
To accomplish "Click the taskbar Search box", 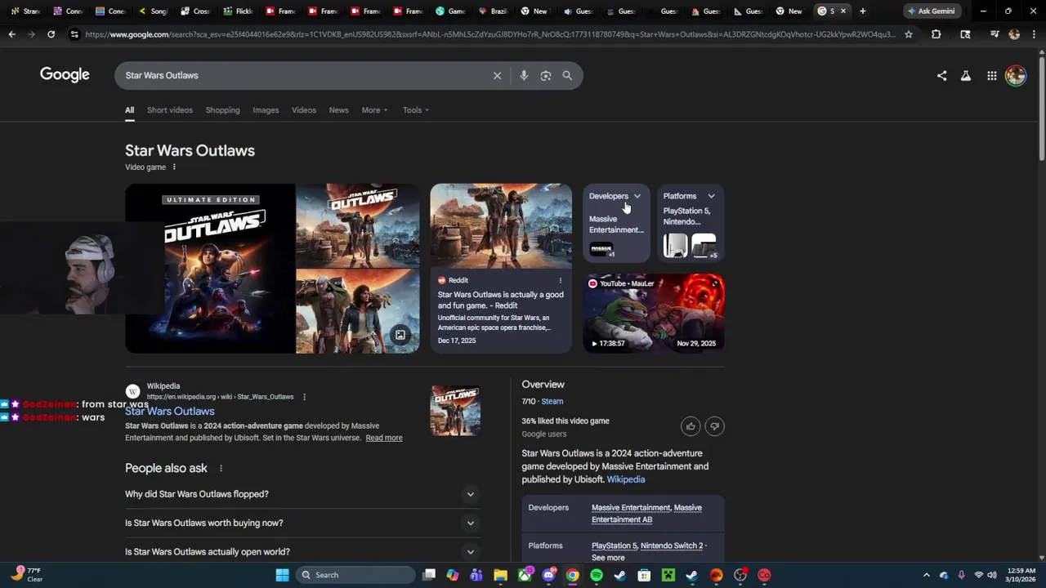I will pos(355,575).
